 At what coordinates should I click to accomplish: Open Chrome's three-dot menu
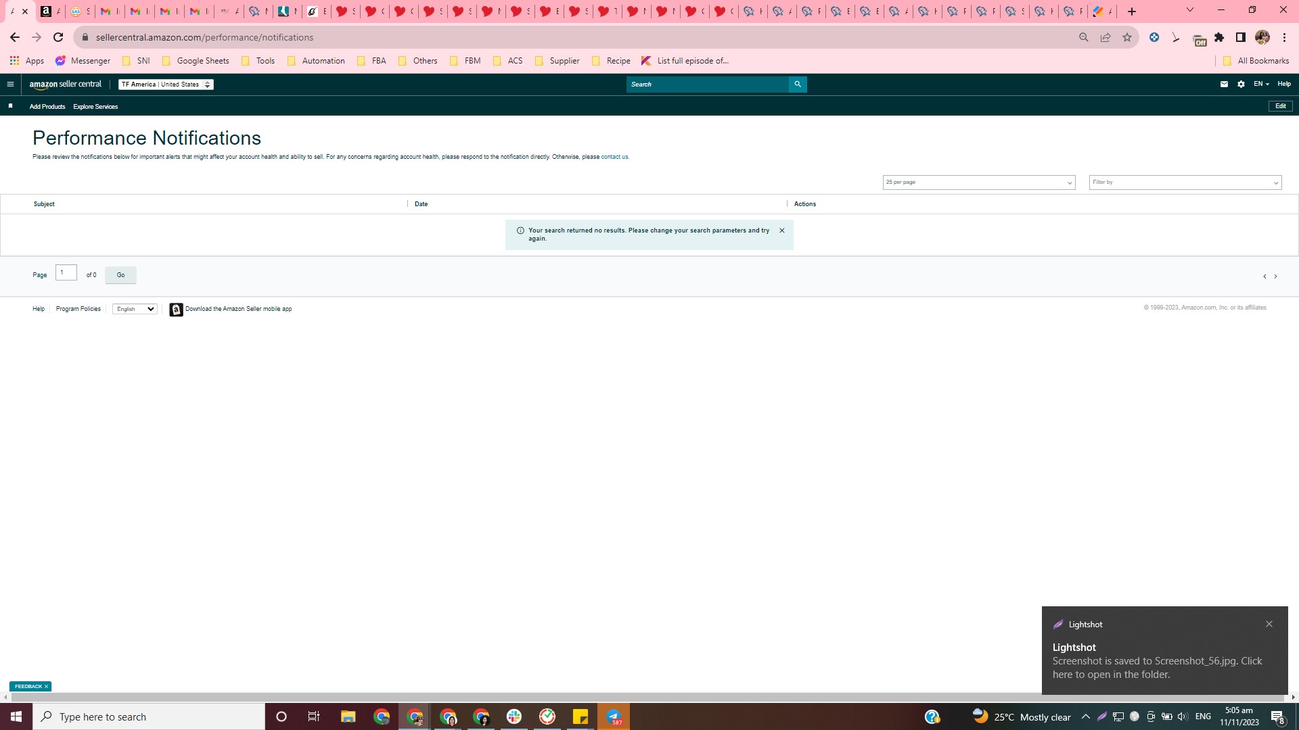point(1284,37)
